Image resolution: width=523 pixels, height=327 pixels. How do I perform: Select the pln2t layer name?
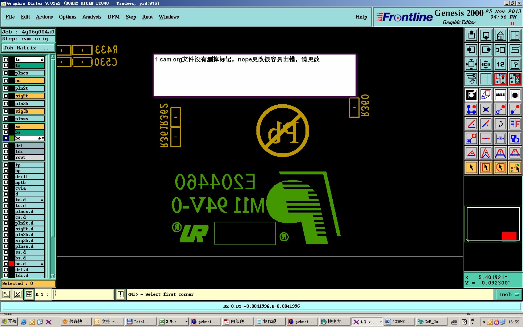point(29,88)
